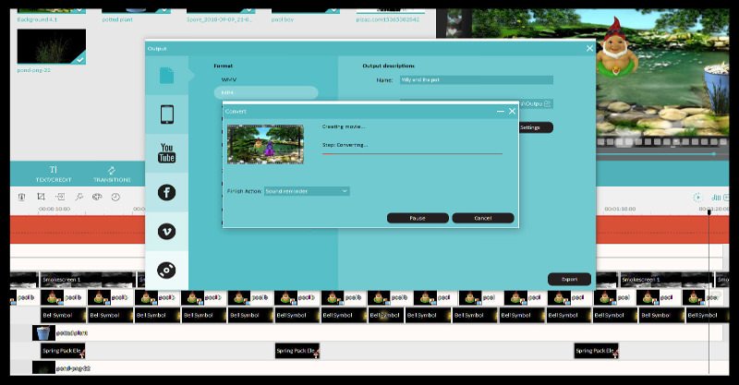Click the Output description heading

pos(388,66)
